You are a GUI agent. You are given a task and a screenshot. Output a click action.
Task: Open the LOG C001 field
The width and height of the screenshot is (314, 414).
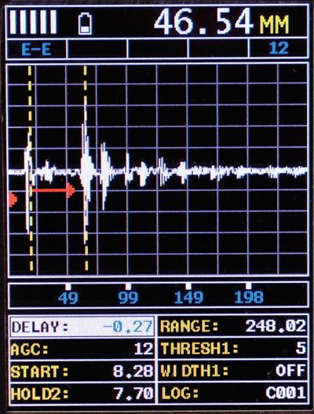pyautogui.click(x=233, y=393)
